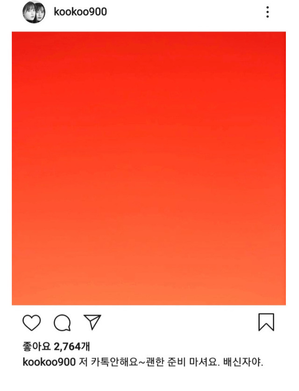Toggle the bookmark to add to saved collection
The width and height of the screenshot is (299, 391).
pos(266,322)
